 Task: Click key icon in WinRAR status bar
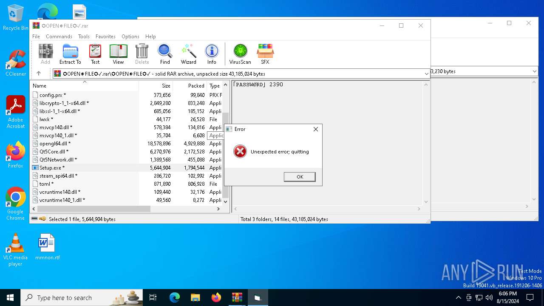[x=42, y=219]
